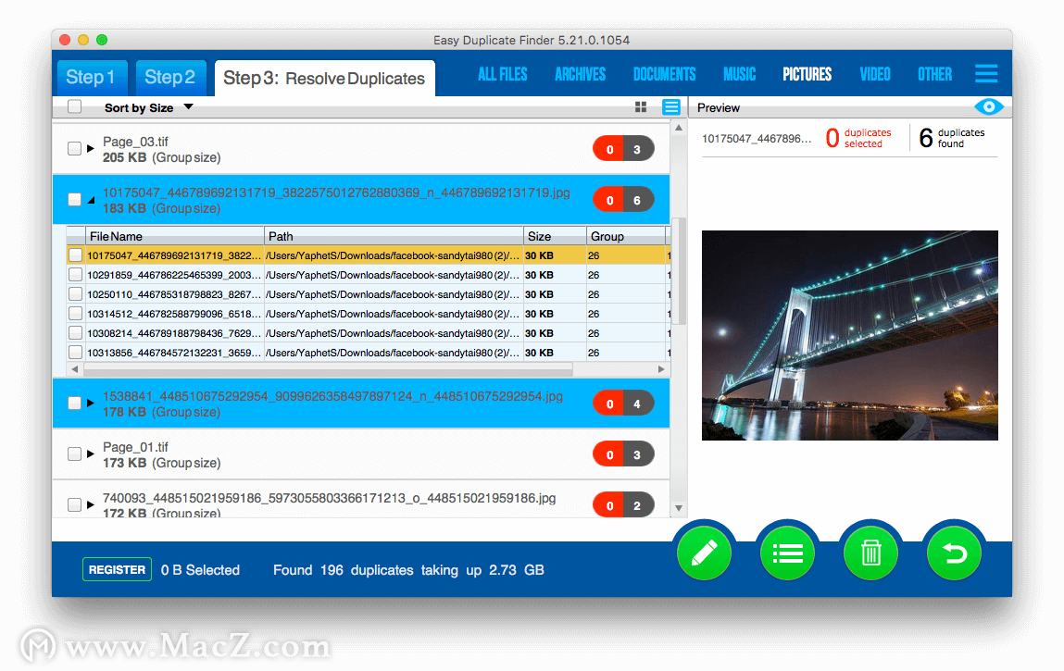
Task: Switch to list view
Action: click(x=671, y=106)
